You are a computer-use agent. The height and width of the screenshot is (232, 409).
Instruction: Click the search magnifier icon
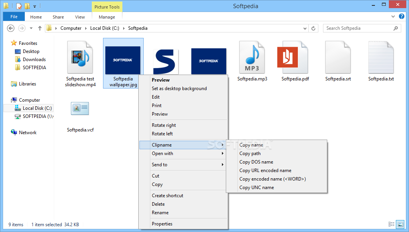pyautogui.click(x=396, y=28)
